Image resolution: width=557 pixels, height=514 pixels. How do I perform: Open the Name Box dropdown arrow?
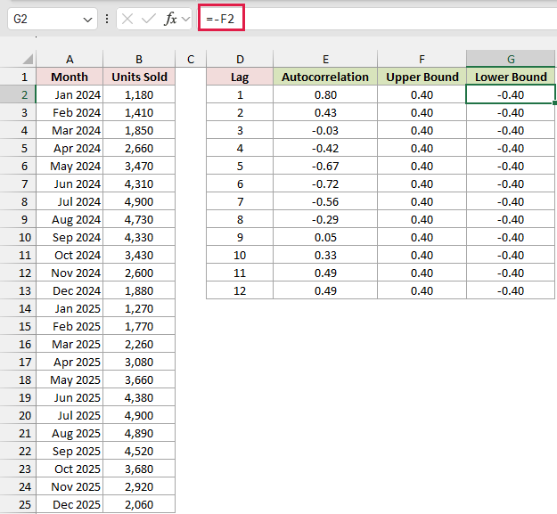pyautogui.click(x=87, y=20)
